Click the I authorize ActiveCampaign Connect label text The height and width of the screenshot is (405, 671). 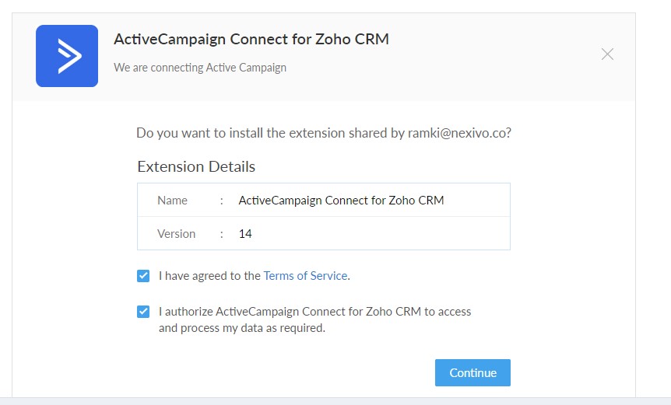314,312
